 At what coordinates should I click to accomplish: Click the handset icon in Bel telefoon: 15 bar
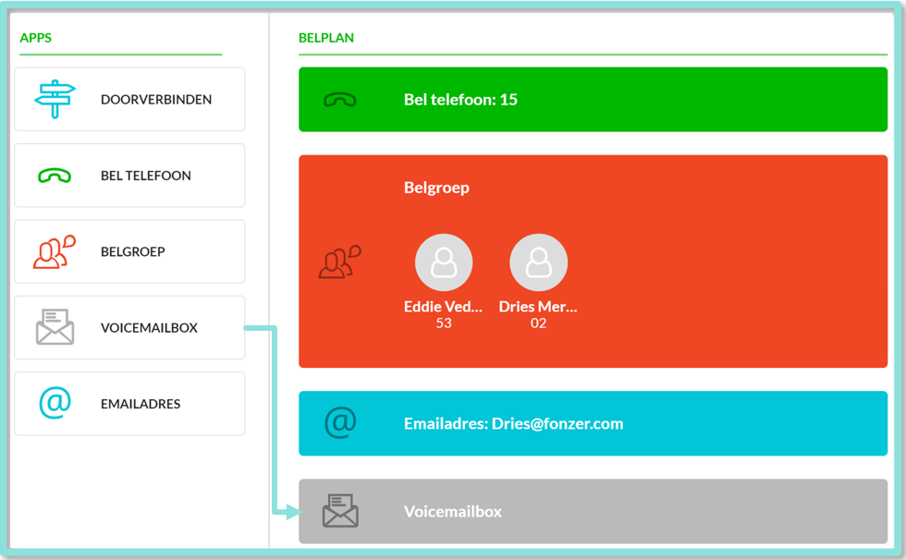click(x=340, y=100)
